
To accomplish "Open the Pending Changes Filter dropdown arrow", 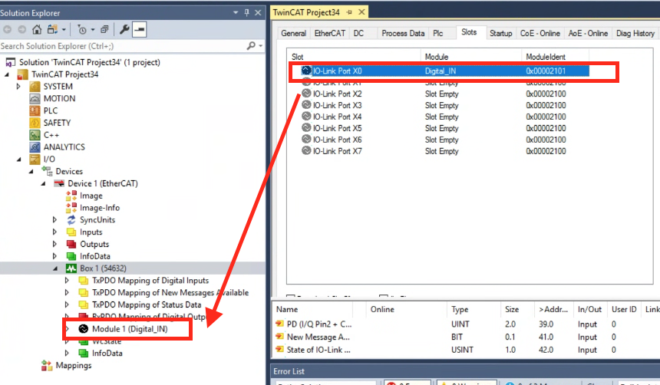I will [x=93, y=30].
